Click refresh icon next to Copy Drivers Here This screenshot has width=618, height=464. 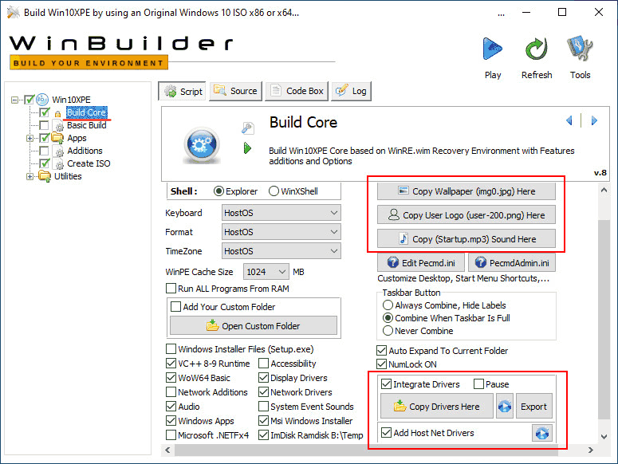505,406
